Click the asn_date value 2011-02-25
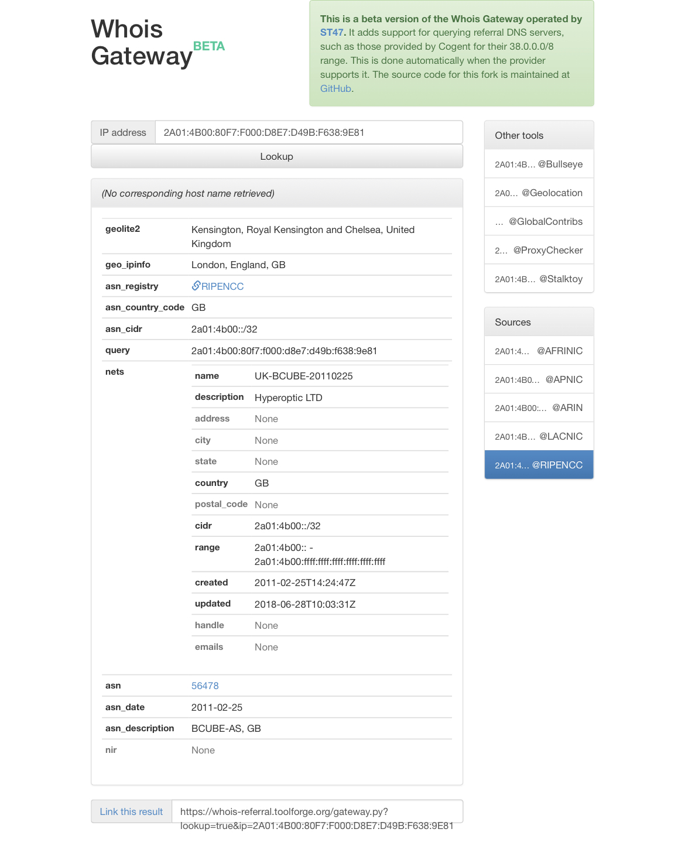This screenshot has height=846, width=685. [x=217, y=707]
